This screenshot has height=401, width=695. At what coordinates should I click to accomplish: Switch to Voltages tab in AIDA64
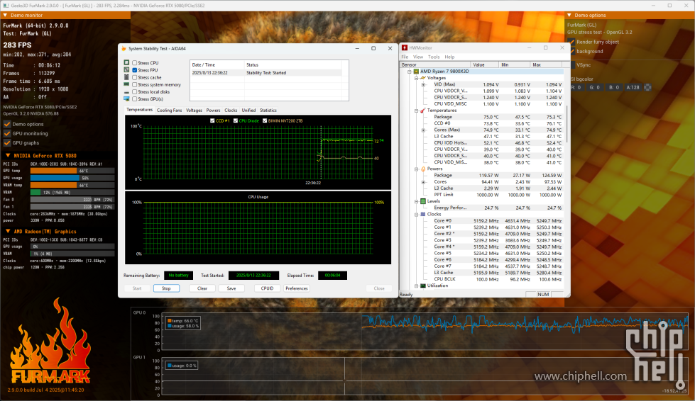[x=194, y=110]
